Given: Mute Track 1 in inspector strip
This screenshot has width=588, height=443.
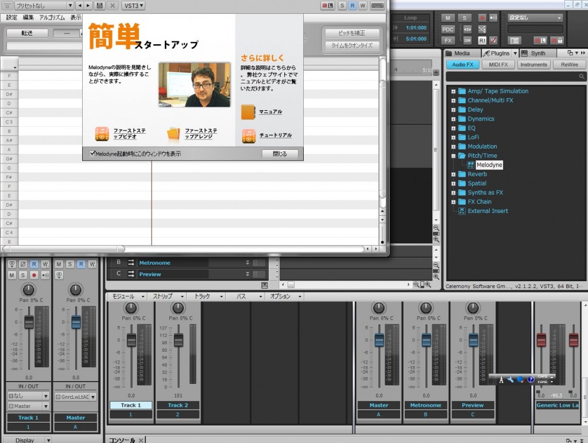Looking at the screenshot, I should (x=12, y=275).
